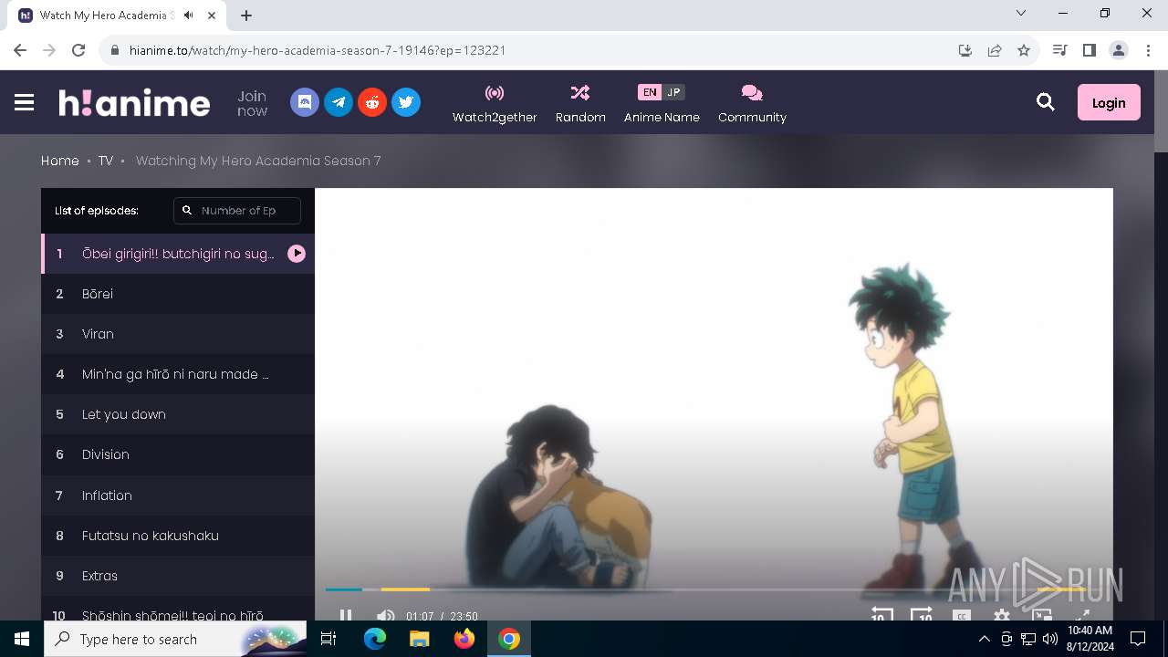This screenshot has width=1168, height=657.
Task: Open Watch2gether
Action: pos(495,104)
